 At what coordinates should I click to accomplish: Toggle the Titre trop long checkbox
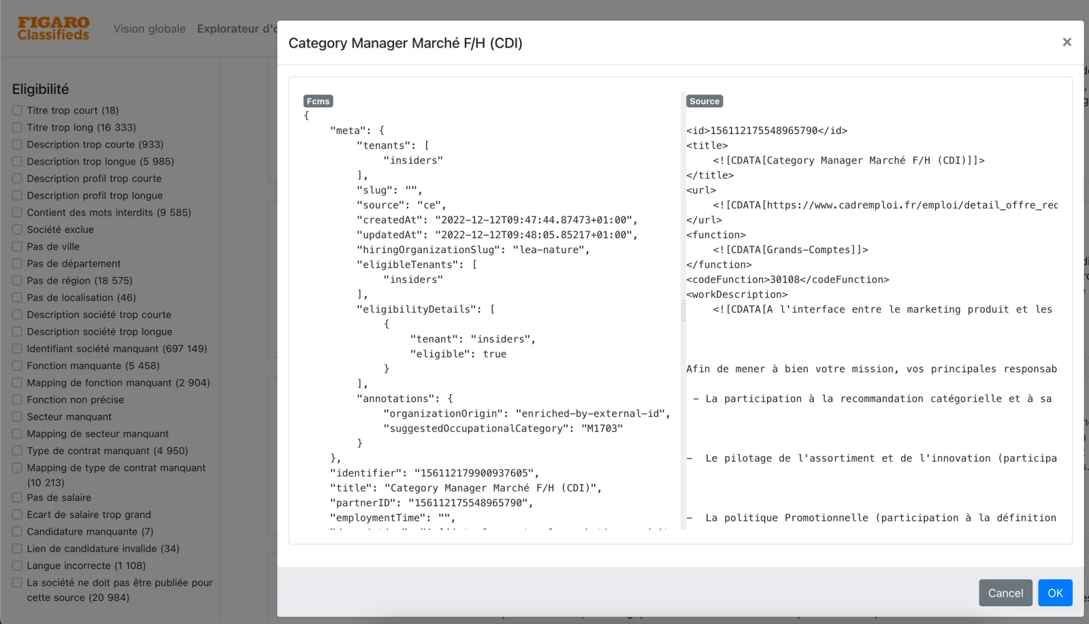point(17,127)
